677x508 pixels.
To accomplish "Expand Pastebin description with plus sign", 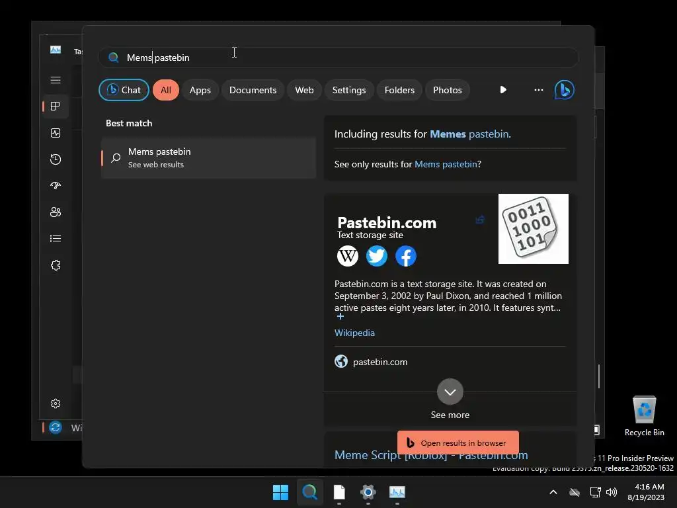I will click(x=340, y=317).
